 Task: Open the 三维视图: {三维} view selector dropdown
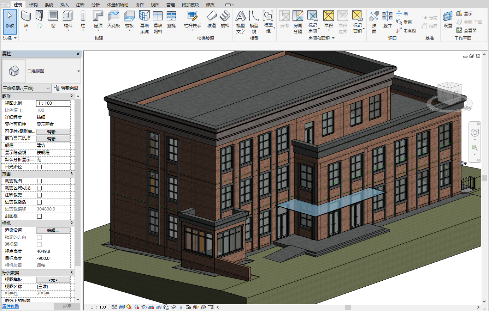(x=26, y=88)
